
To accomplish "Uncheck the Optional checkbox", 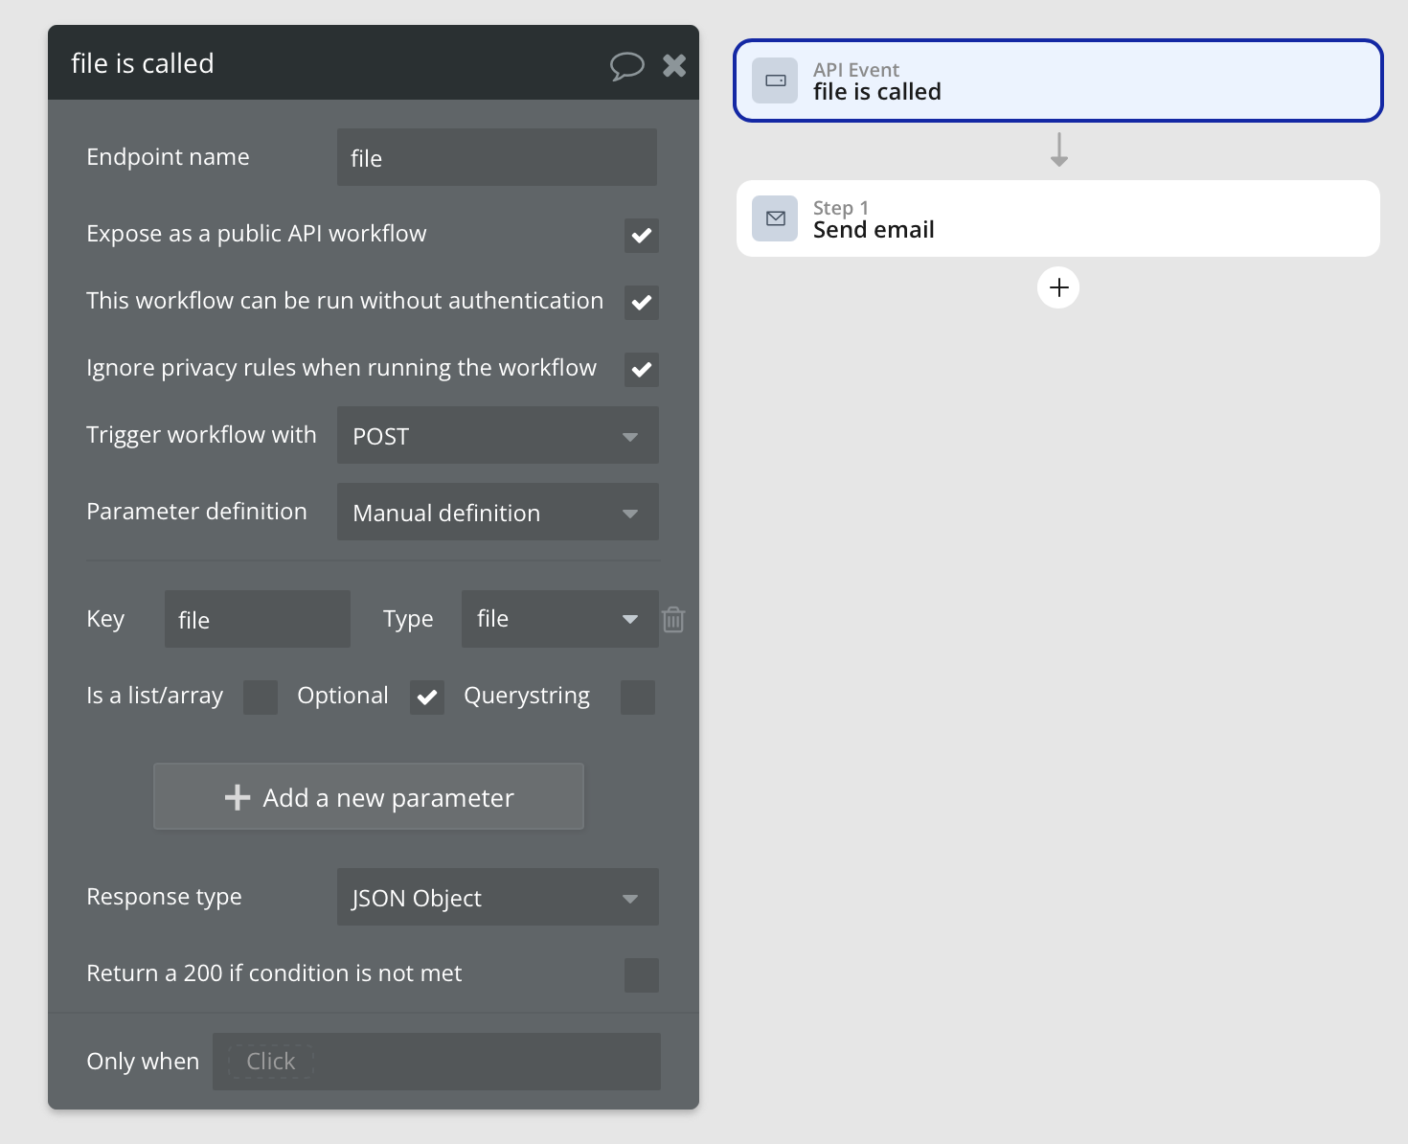I will (x=427, y=697).
